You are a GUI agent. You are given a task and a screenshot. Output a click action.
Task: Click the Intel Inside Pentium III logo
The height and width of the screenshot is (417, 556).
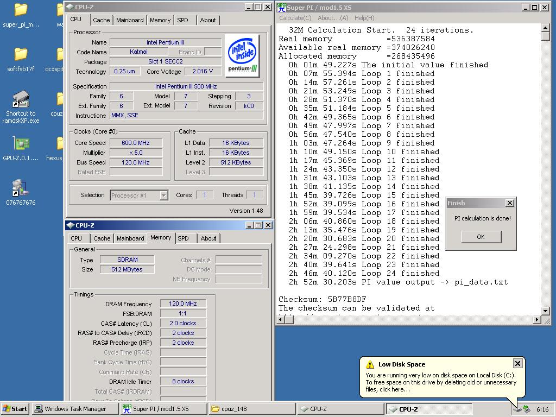(x=242, y=56)
